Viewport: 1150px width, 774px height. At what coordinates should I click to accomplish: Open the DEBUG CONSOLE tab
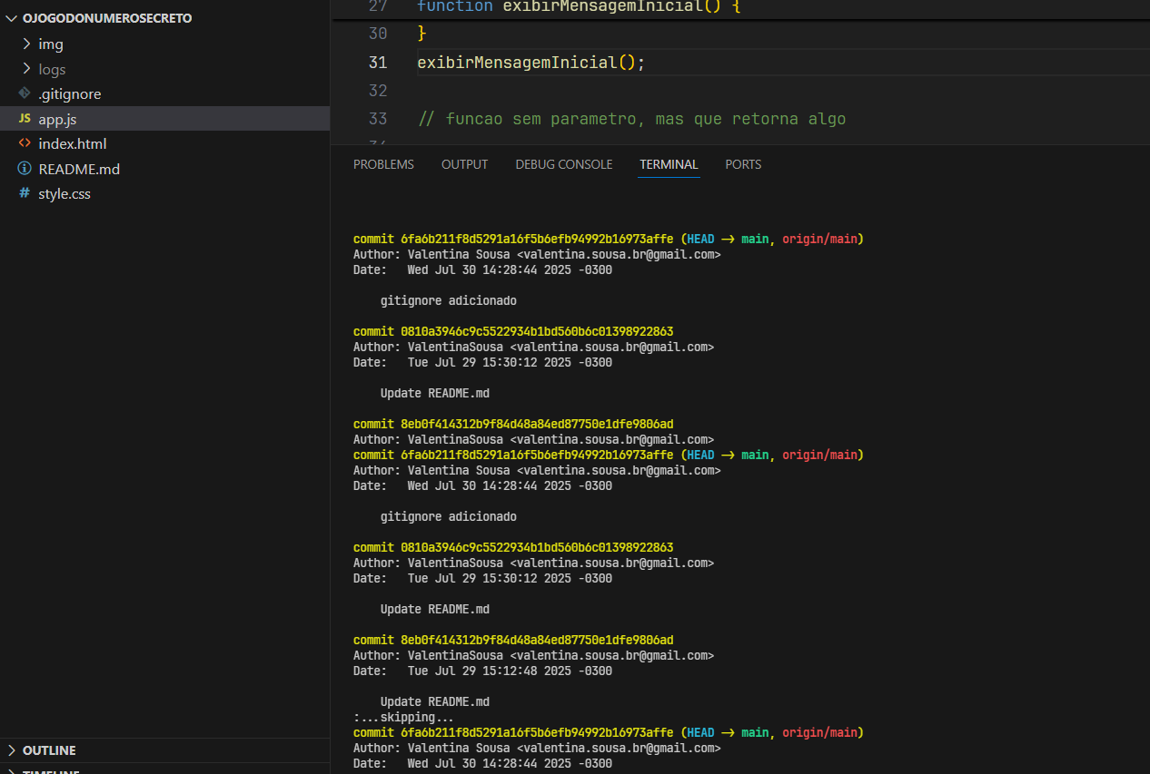564,164
